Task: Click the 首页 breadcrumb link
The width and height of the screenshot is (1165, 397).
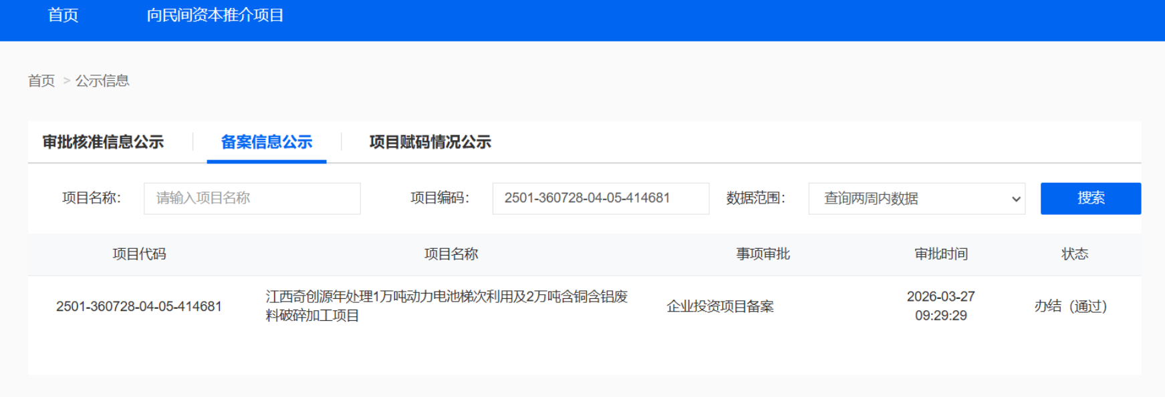Action: click(x=41, y=81)
